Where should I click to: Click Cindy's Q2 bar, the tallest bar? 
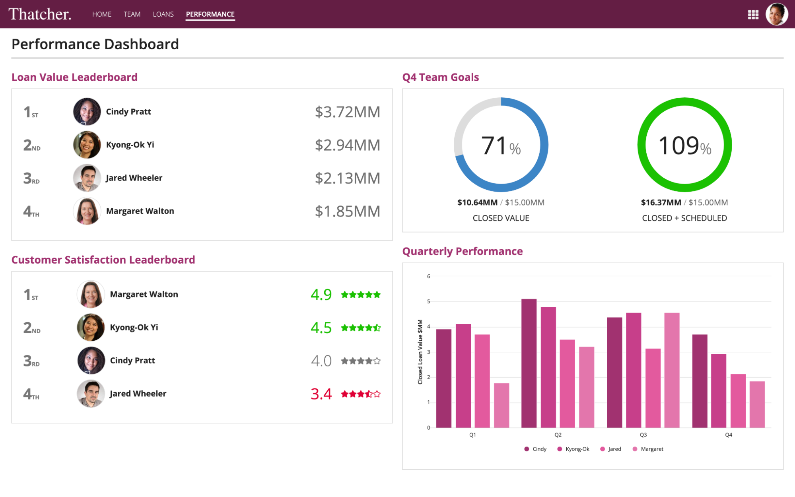coord(529,363)
